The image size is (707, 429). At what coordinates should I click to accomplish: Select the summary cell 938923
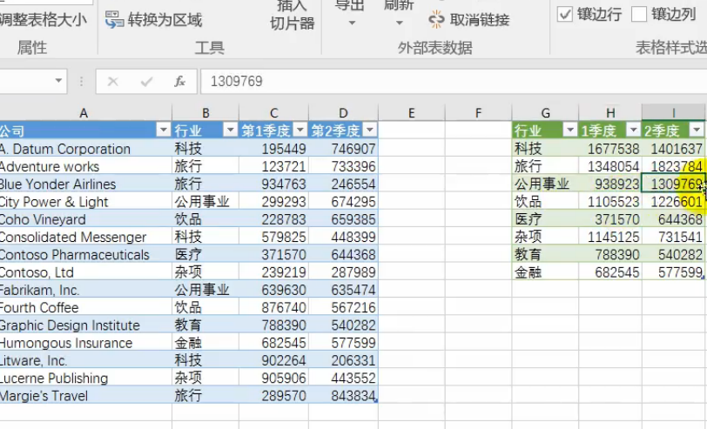[x=610, y=184]
